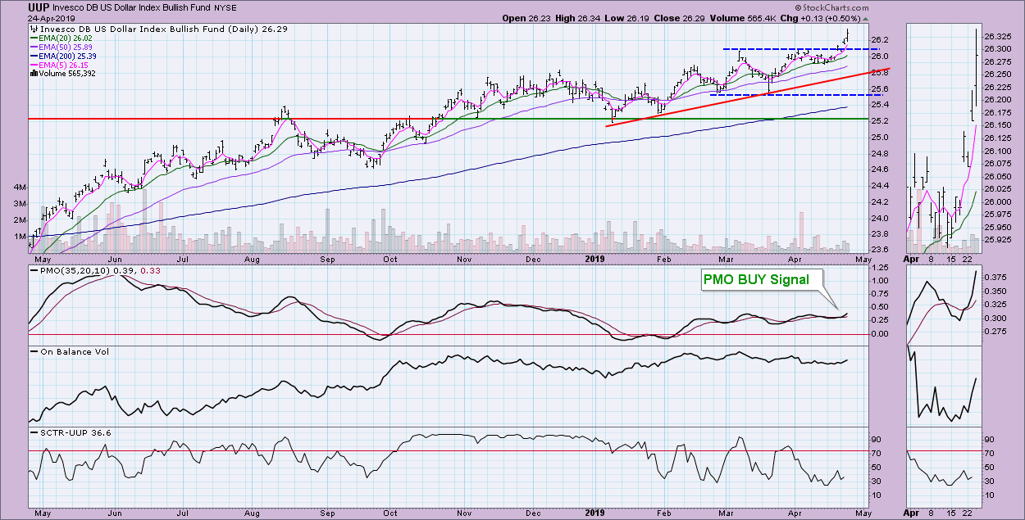Click the 25.925 label on the zoom panel axis
Screen dimensions: 1025x520
pyautogui.click(x=997, y=240)
